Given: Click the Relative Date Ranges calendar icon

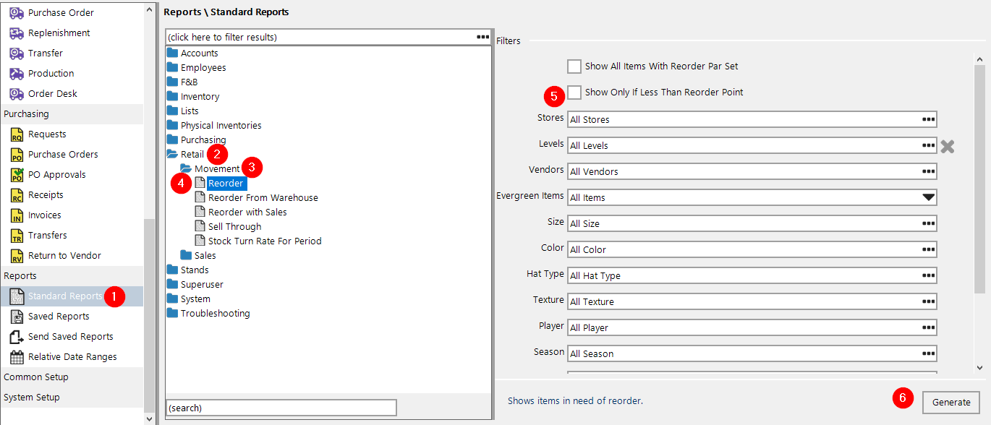Looking at the screenshot, I should (x=17, y=357).
